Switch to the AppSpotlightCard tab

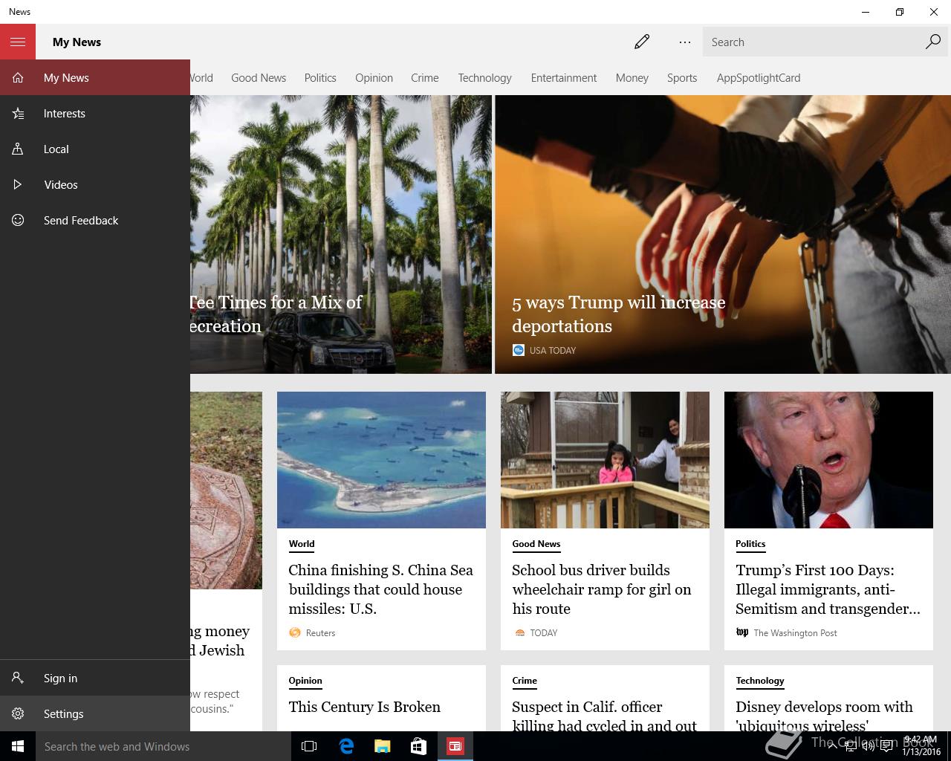[759, 77]
